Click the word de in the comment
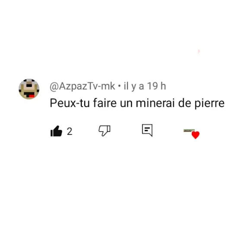The image size is (242, 242). pyautogui.click(x=185, y=103)
